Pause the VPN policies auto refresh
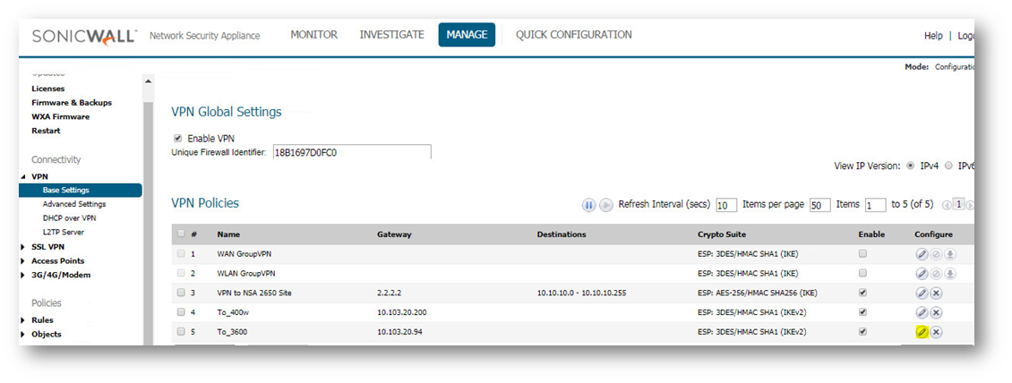The image size is (1012, 383). [588, 205]
